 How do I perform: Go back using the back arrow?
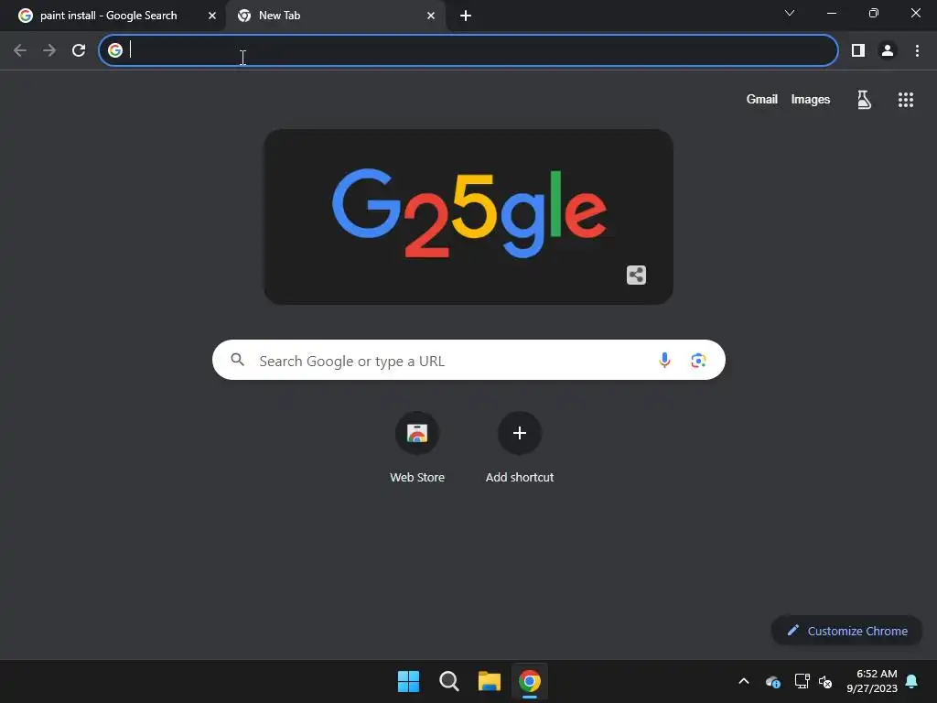click(x=20, y=51)
